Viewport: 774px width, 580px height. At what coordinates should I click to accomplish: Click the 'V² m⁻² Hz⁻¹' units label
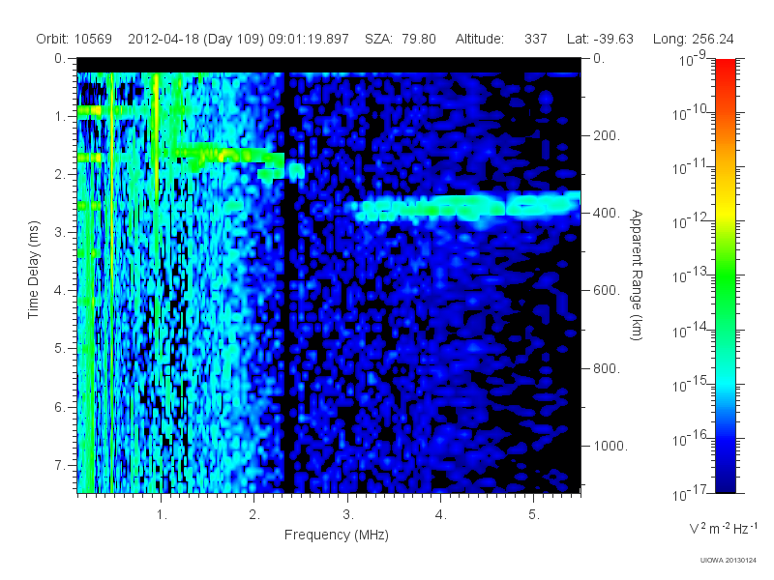(723, 528)
